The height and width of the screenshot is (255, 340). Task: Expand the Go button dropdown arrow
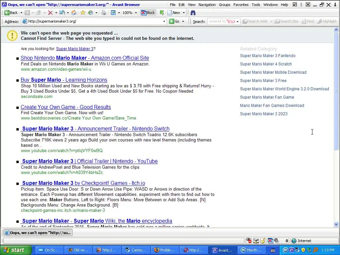pos(183,21)
